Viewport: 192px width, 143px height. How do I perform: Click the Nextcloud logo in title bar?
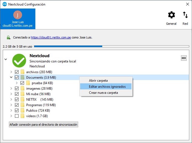(x=4, y=4)
